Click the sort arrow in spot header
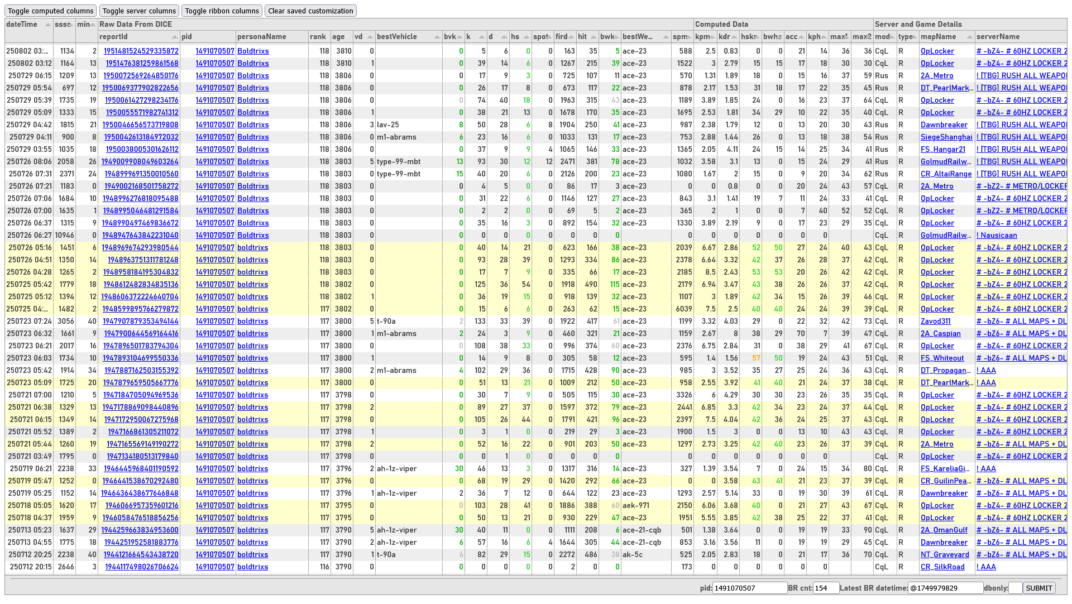The image size is (1072, 604). coord(549,37)
